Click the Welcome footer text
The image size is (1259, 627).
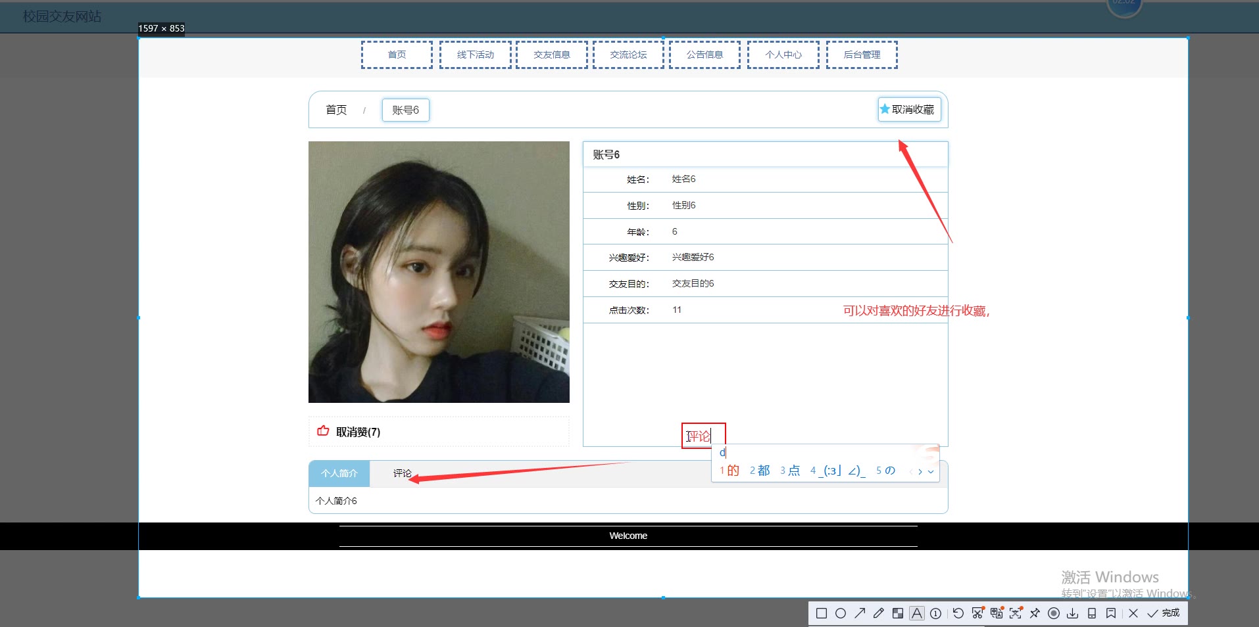pos(628,536)
